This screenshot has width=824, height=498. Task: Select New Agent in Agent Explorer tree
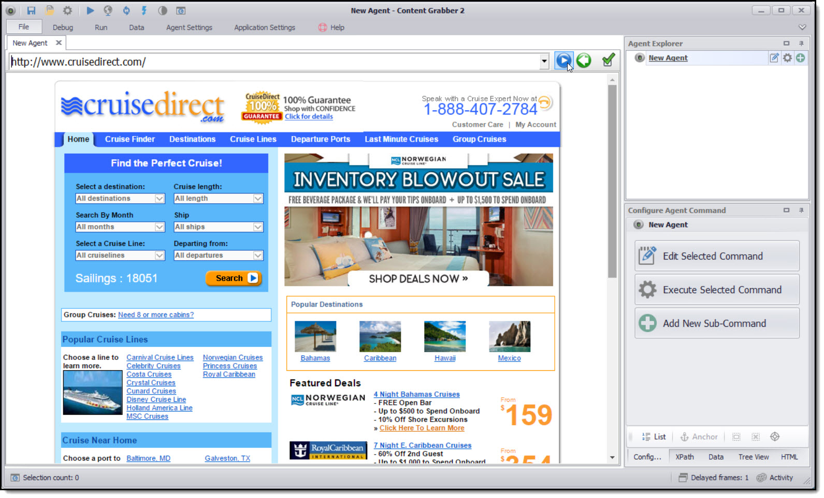click(668, 58)
